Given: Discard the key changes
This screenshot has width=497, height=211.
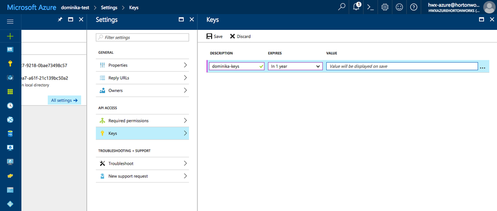Looking at the screenshot, I should pos(240,36).
